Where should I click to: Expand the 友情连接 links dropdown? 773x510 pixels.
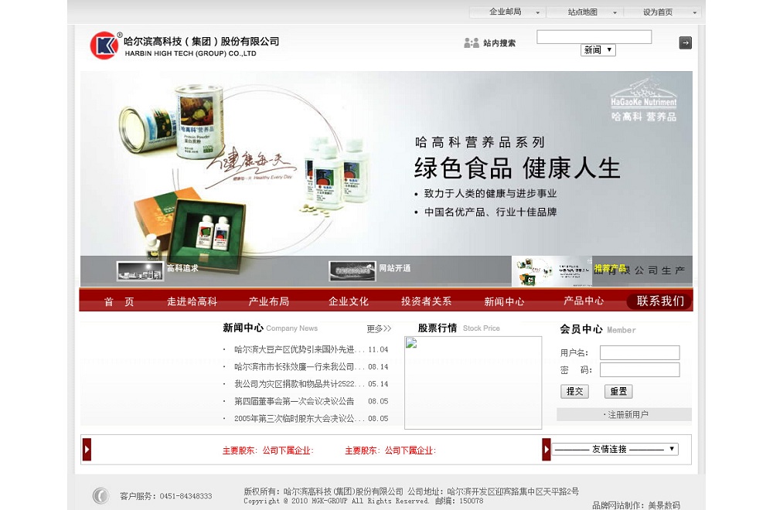(615, 449)
